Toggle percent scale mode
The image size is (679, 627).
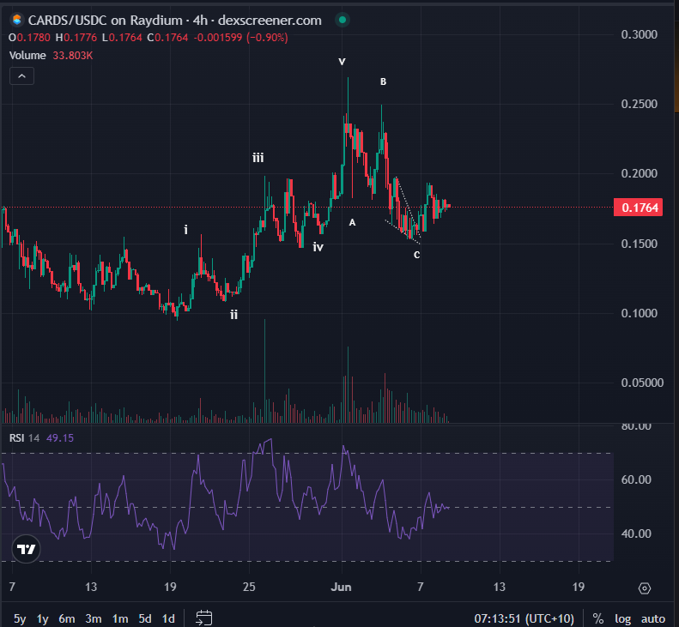598,618
